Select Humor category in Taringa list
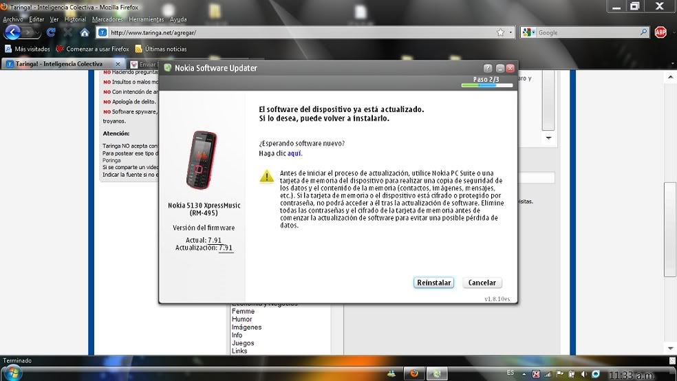The height and width of the screenshot is (381, 677). click(241, 319)
